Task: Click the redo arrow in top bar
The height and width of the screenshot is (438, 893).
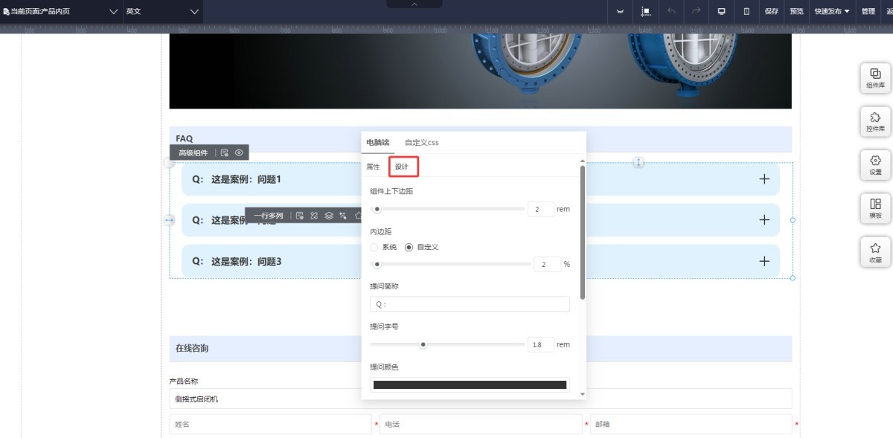Action: coord(697,11)
